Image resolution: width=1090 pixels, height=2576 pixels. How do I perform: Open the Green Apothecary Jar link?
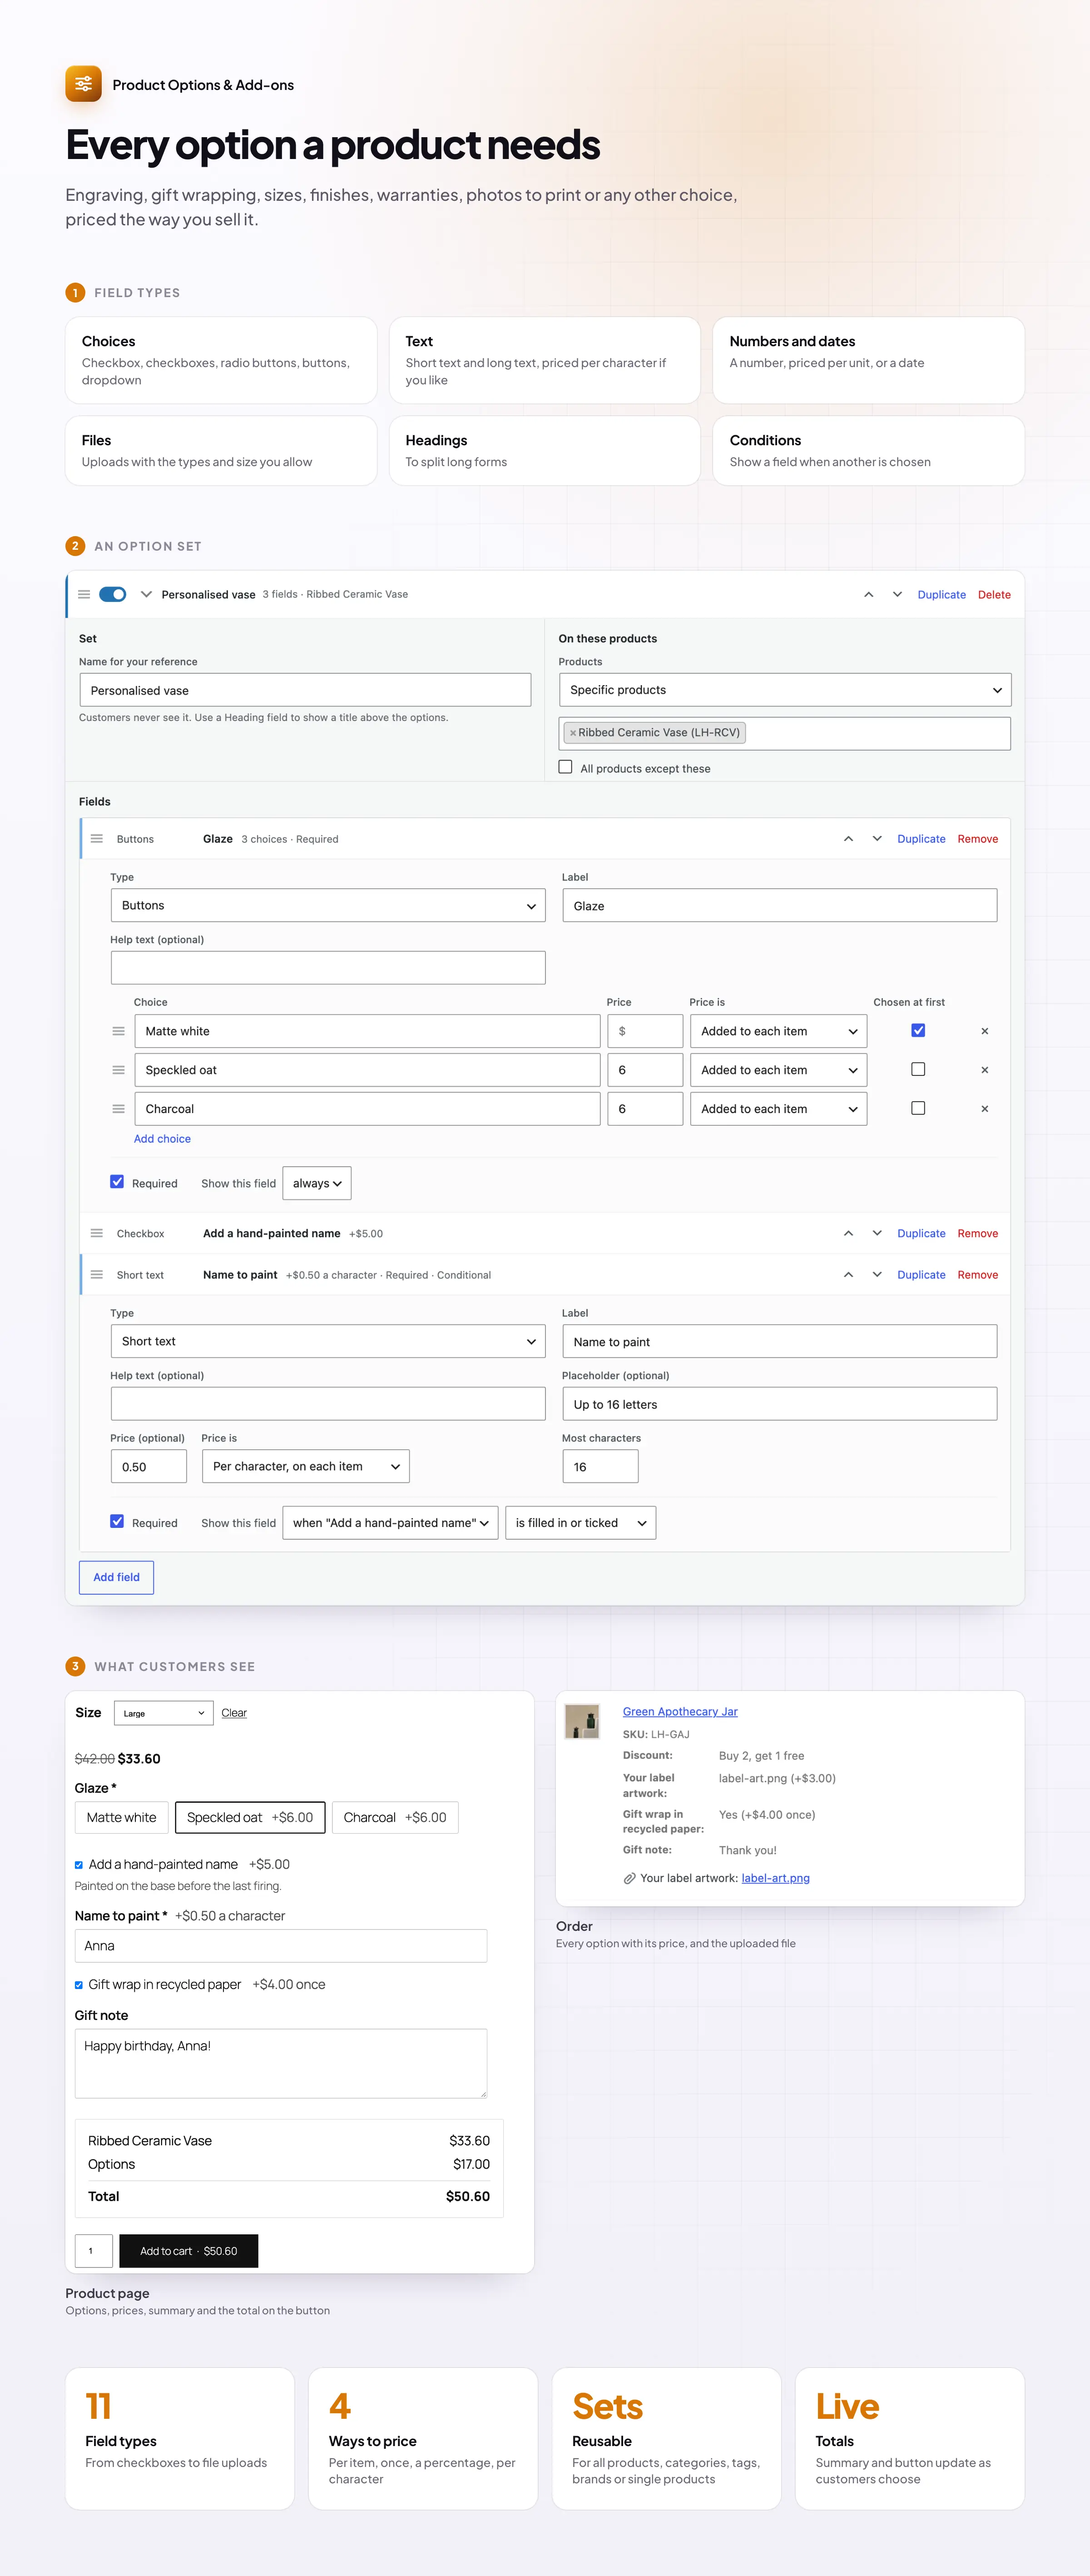(680, 1712)
